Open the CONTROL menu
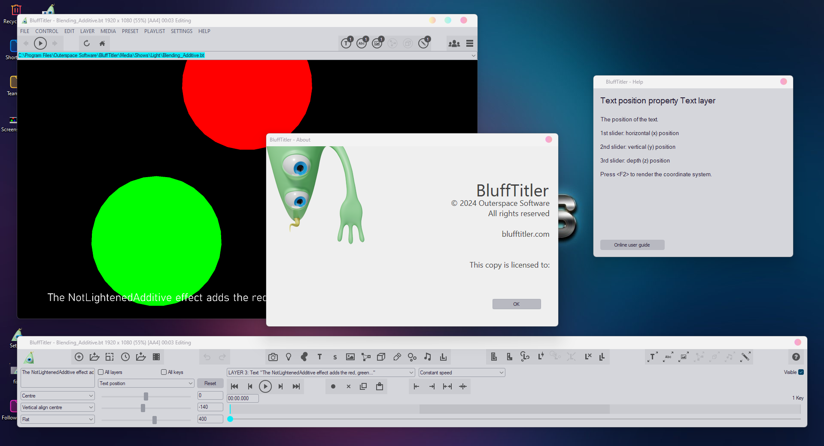Viewport: 824px width, 446px height. [x=47, y=31]
